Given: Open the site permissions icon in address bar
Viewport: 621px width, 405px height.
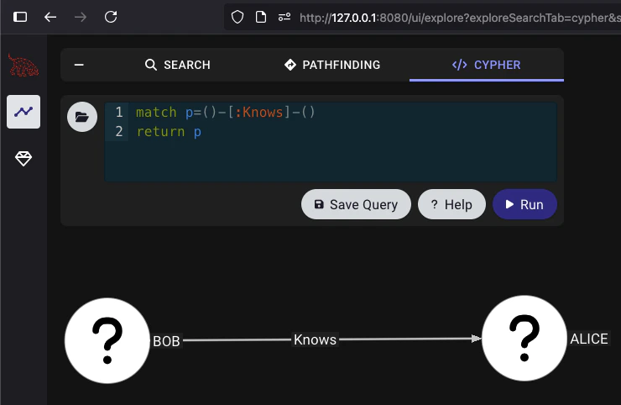Looking at the screenshot, I should coord(284,17).
